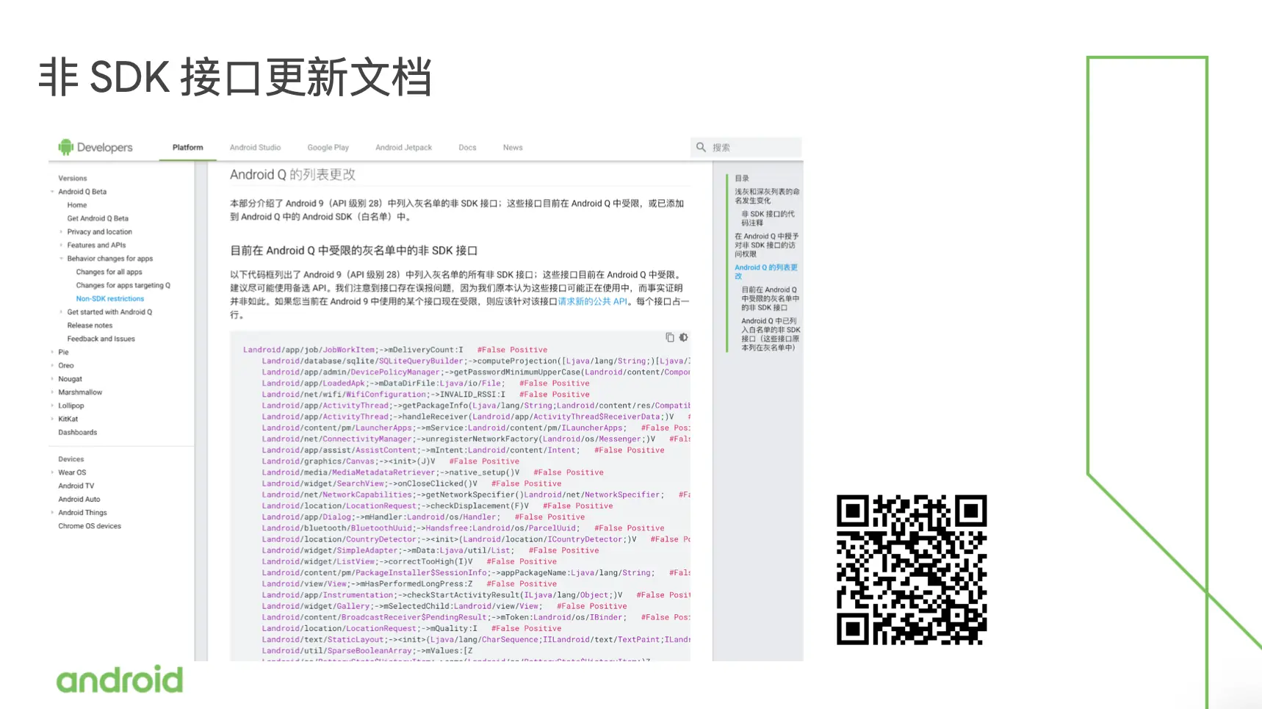
Task: Click the Devices sidebar heading
Action: tap(71, 459)
